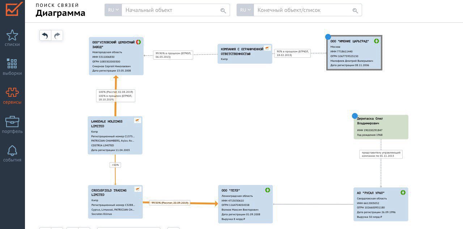Select the Дерипаска Олег Владимирович node
463x229 pixels.
pyautogui.click(x=381, y=127)
